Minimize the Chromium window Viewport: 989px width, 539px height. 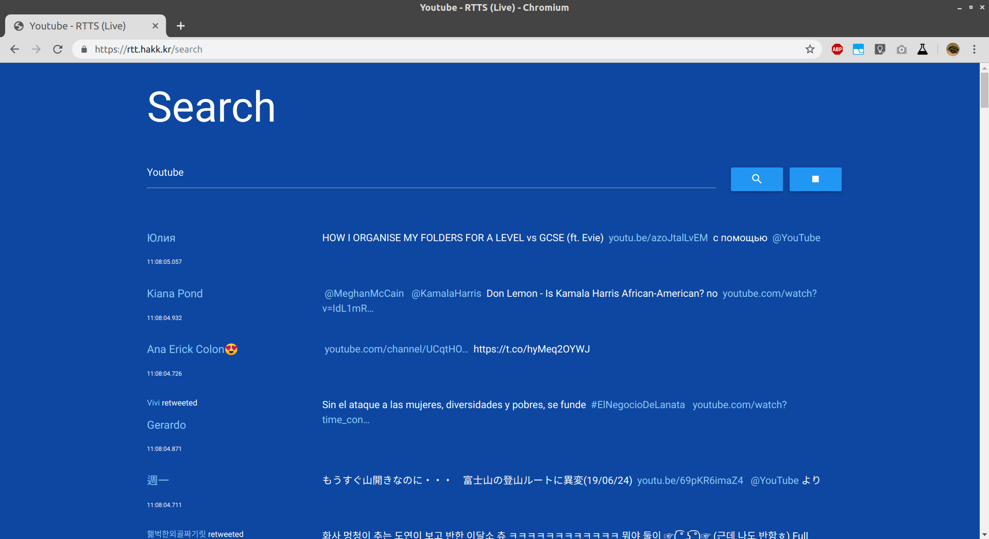click(959, 8)
